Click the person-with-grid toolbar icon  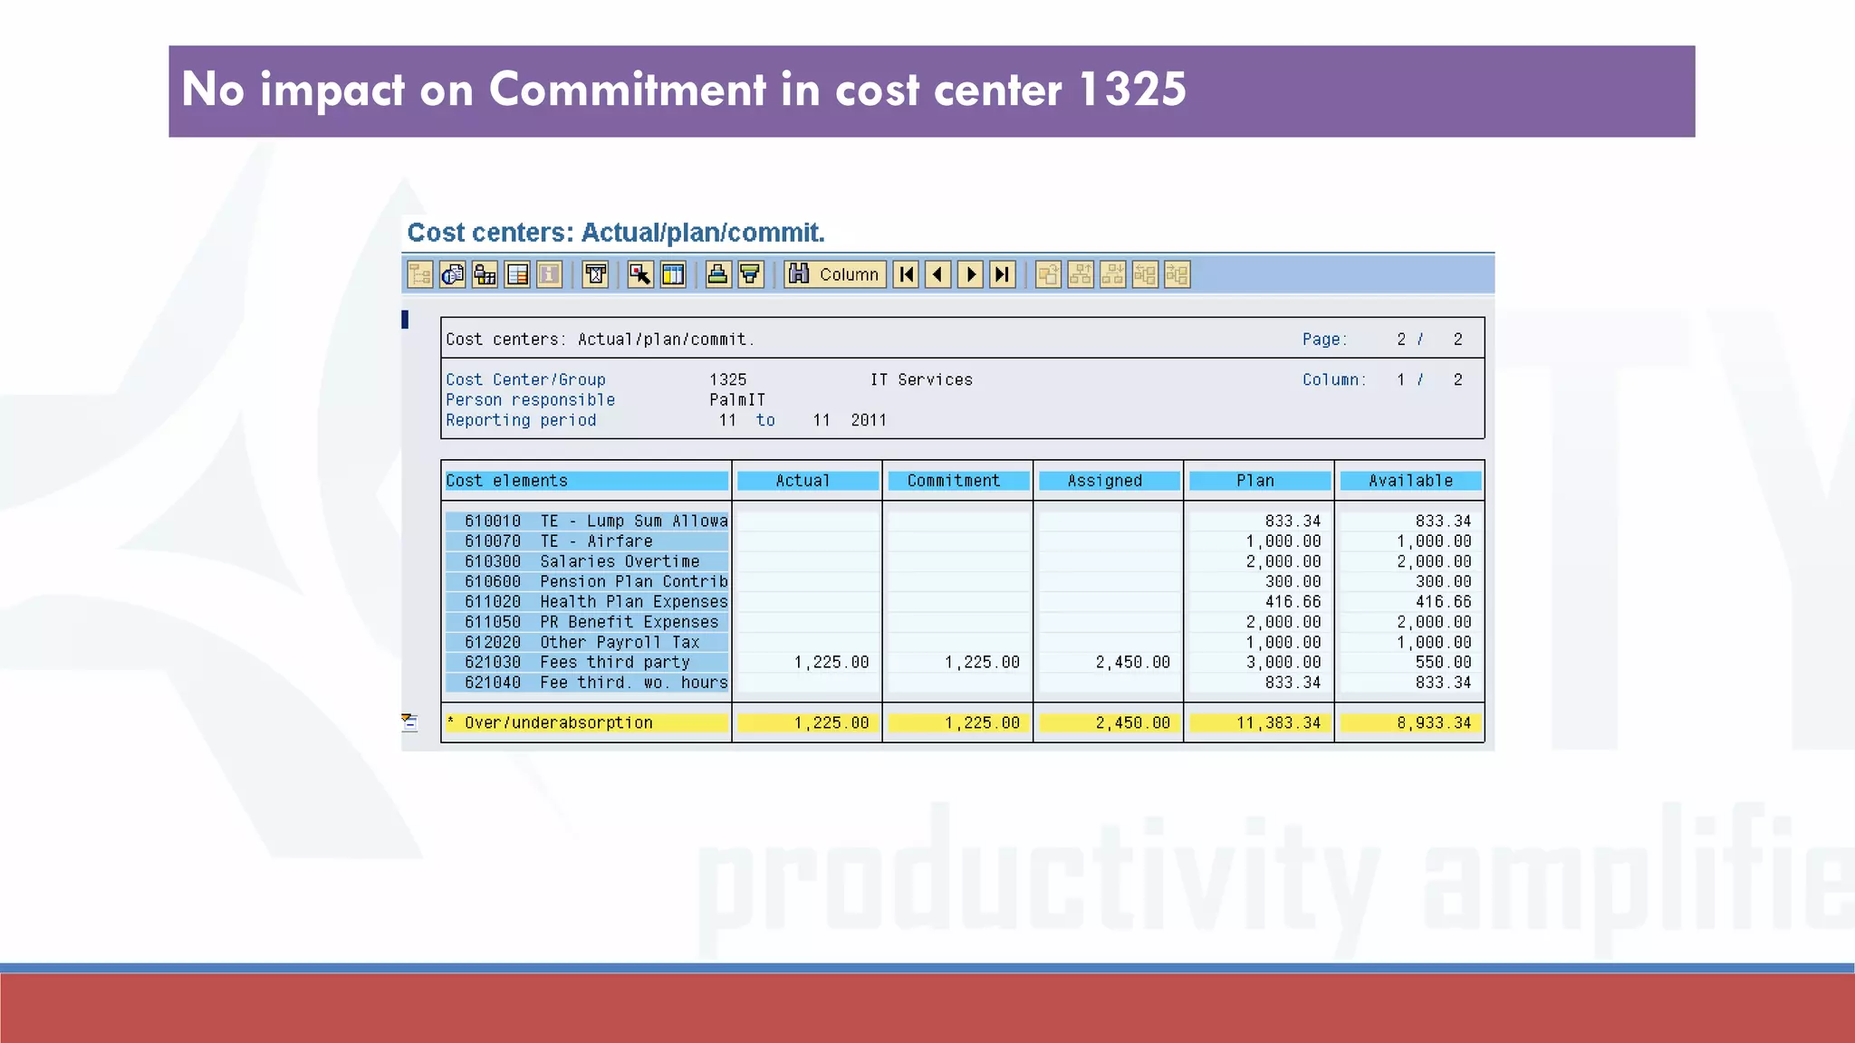(x=485, y=274)
